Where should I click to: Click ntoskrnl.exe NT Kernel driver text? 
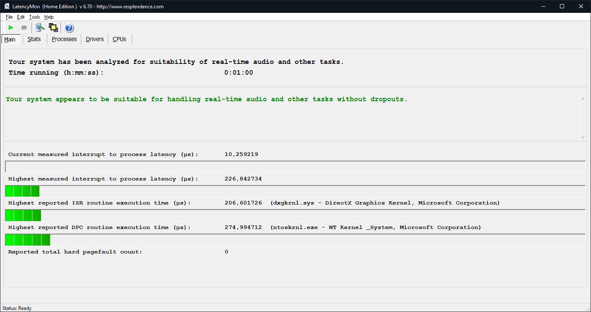pyautogui.click(x=375, y=227)
